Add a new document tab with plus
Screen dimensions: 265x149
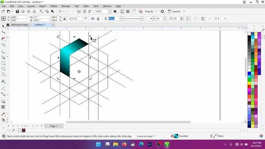click(53, 25)
